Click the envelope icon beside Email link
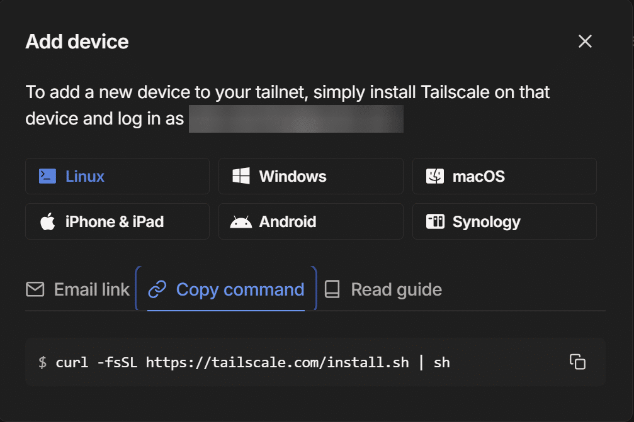 point(35,289)
